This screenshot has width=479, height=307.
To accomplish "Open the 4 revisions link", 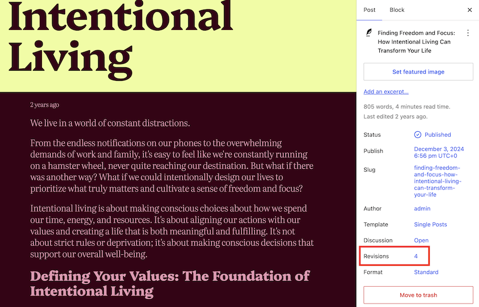I will (x=416, y=256).
